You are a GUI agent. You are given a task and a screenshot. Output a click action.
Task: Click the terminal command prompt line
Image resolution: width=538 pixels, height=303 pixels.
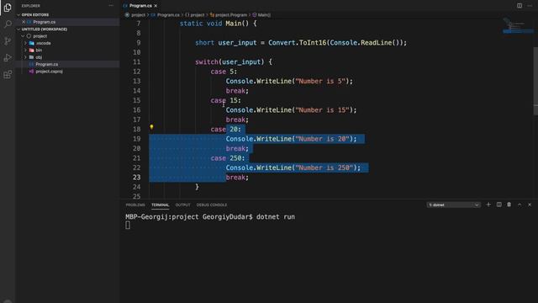pyautogui.click(x=210, y=217)
